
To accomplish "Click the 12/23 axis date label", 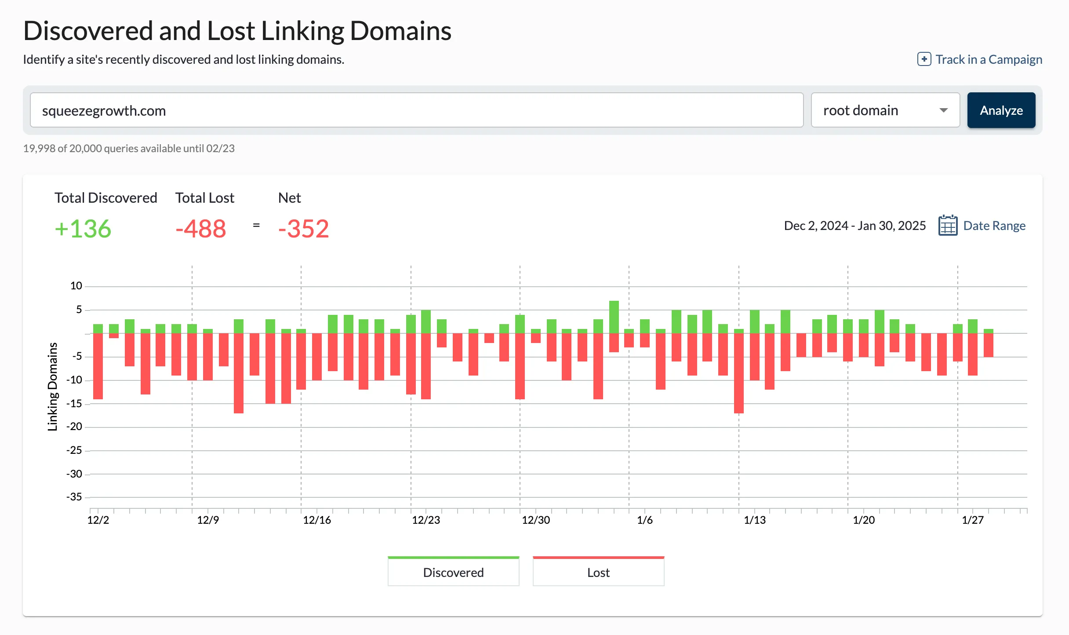I will click(x=426, y=520).
